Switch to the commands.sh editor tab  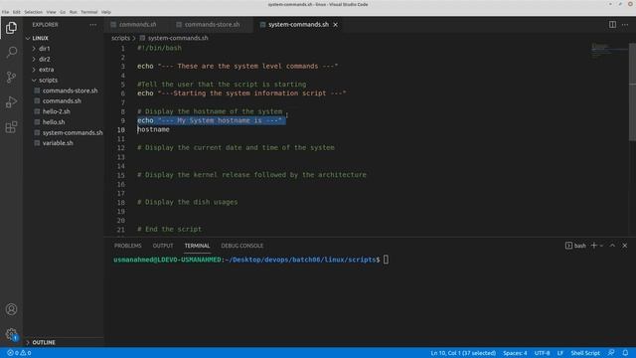(137, 24)
